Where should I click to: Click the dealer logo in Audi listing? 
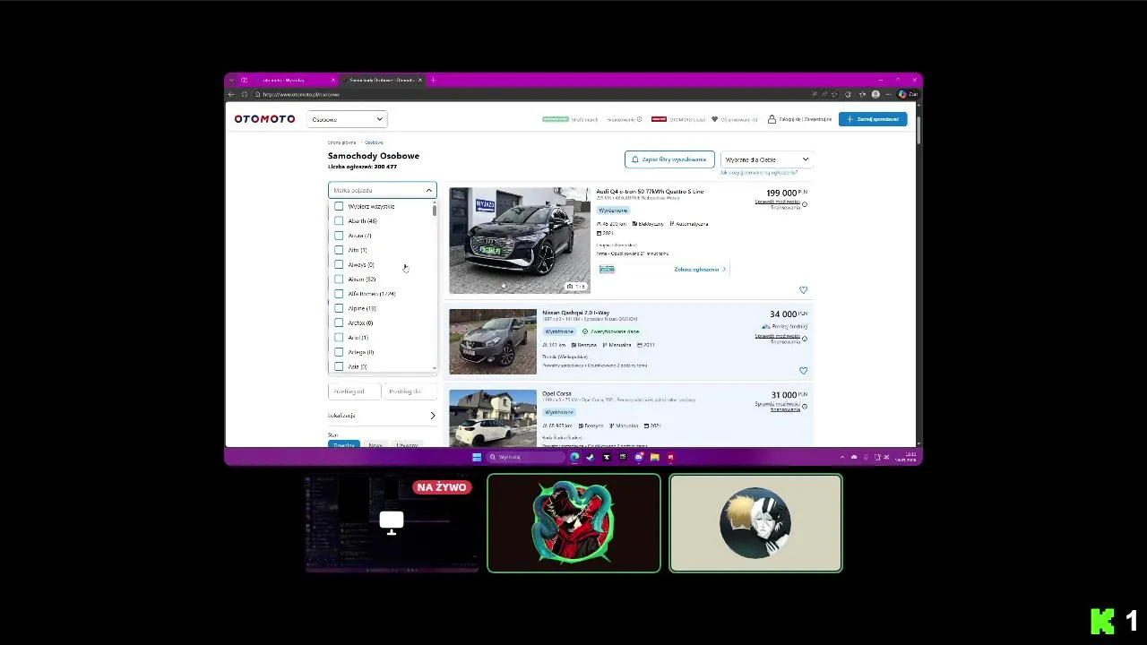point(607,269)
